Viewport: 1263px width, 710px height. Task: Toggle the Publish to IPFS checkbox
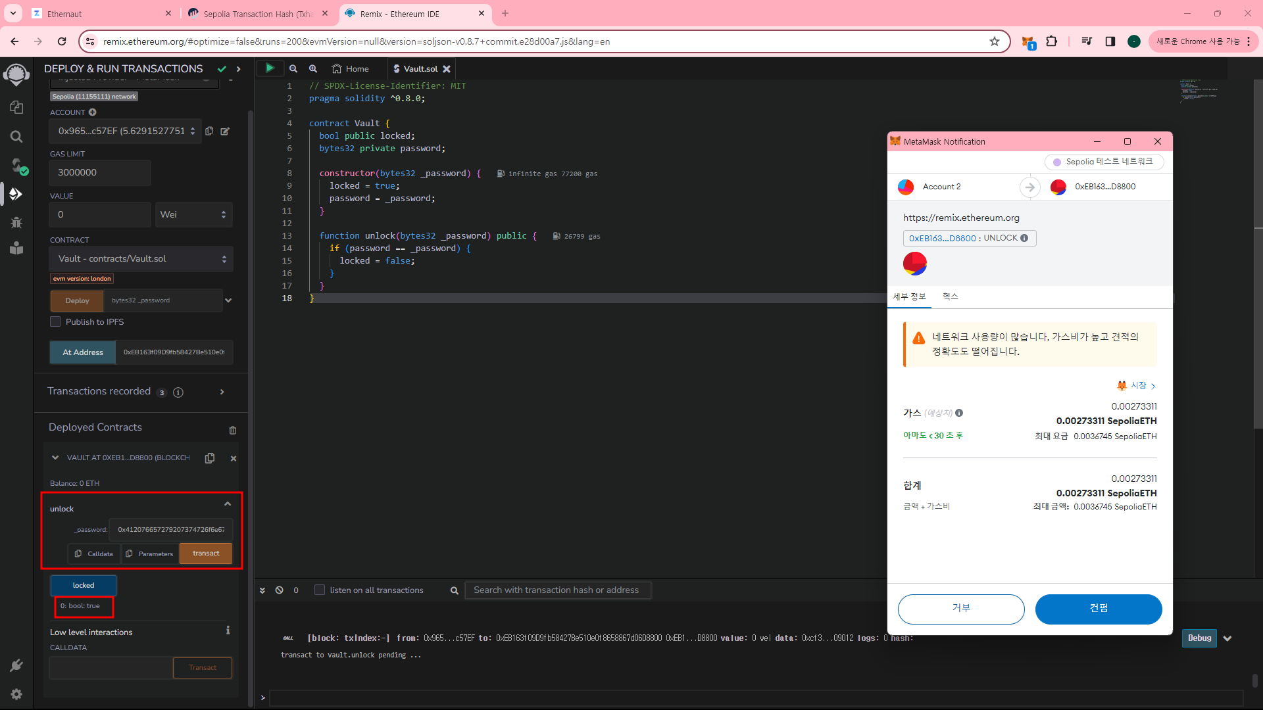coord(55,322)
